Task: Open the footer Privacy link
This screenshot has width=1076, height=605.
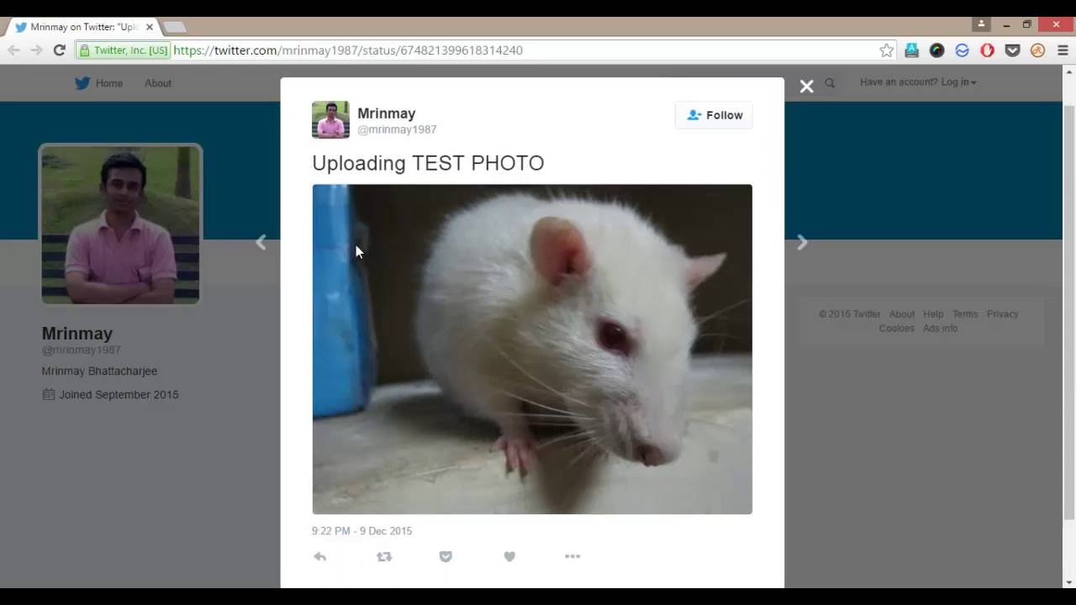Action: 1002,314
